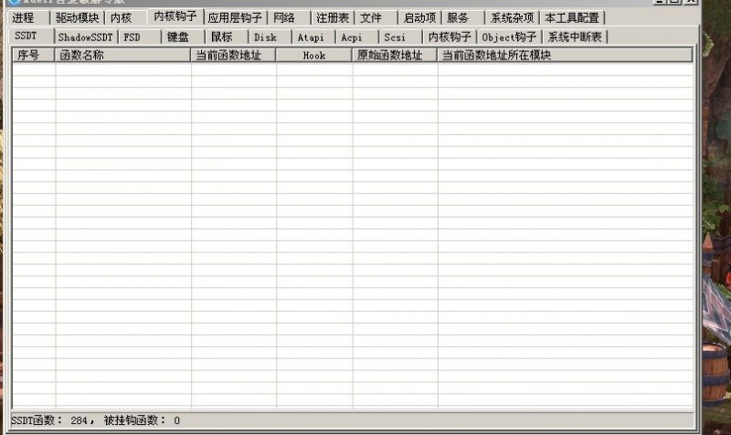Open the Scsi sub-tab

click(x=400, y=37)
